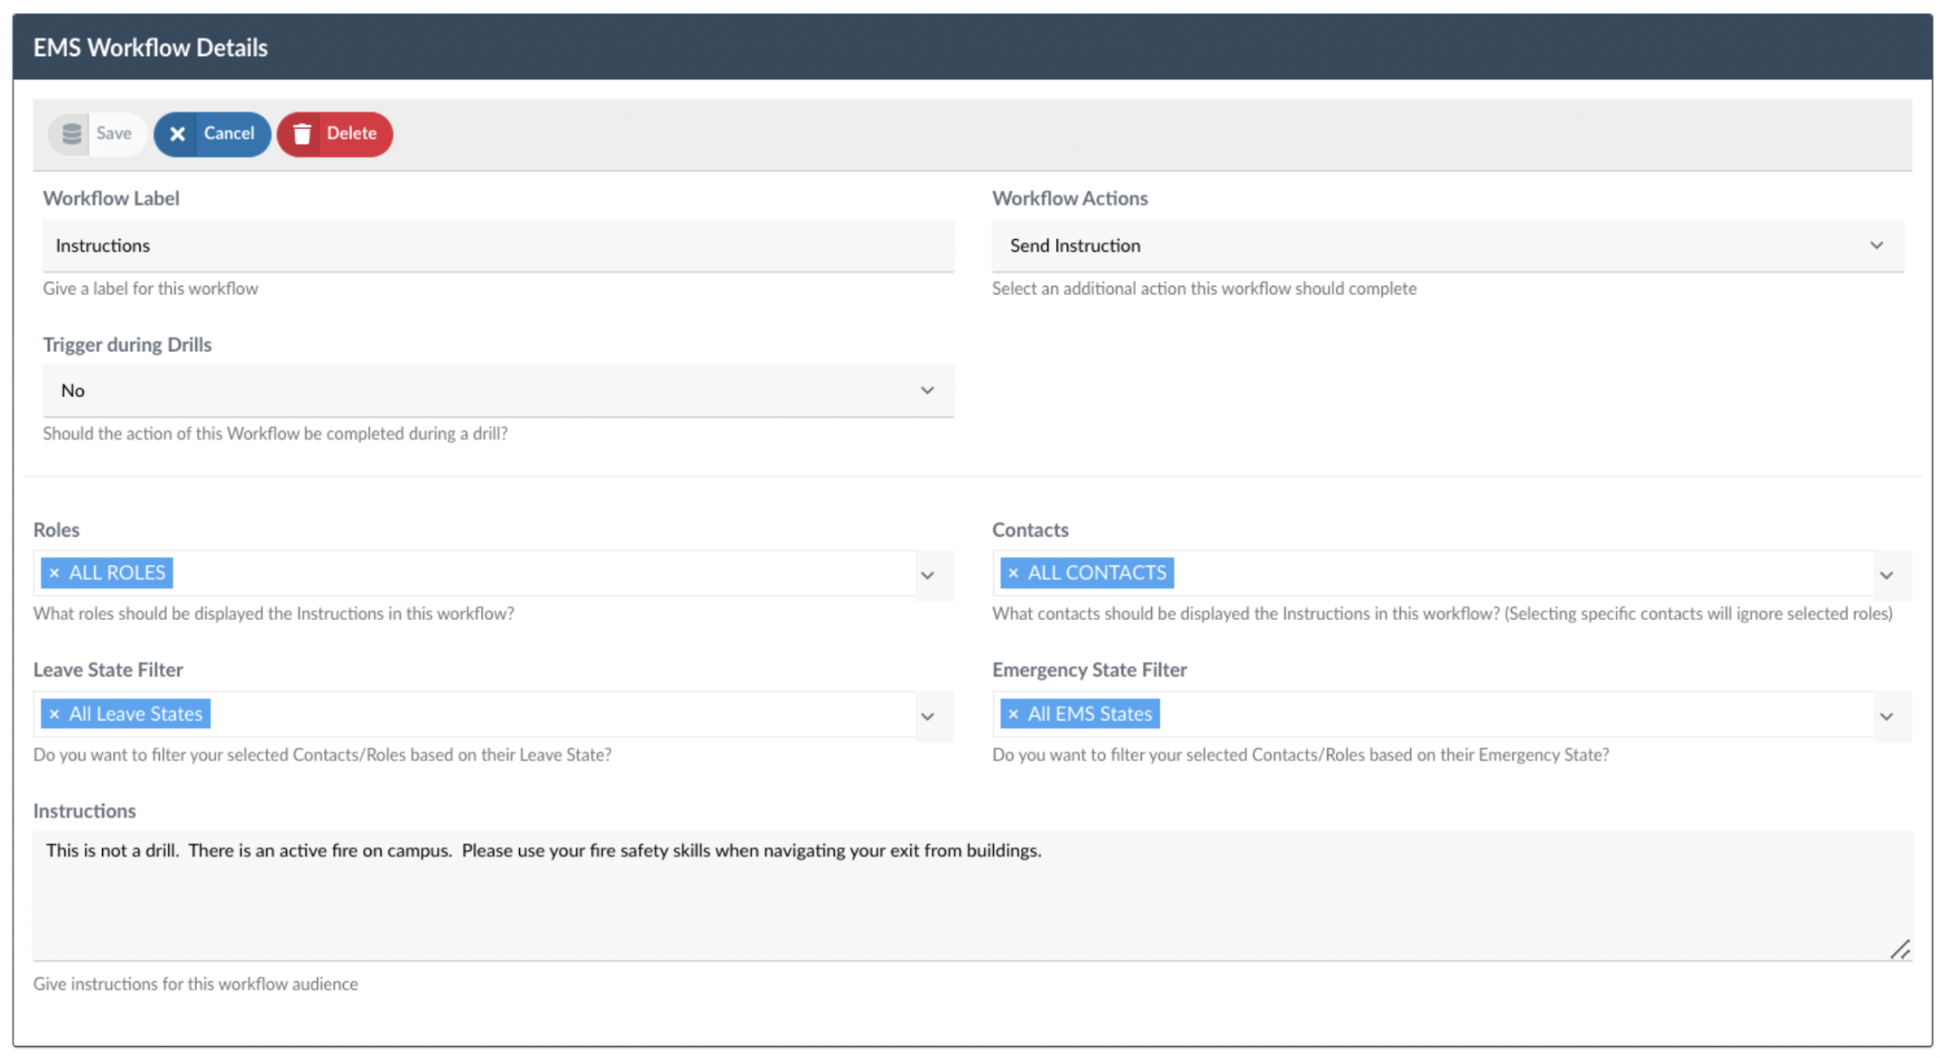The image size is (1940, 1058).
Task: Expand the Contacts selector arrow
Action: click(1886, 576)
